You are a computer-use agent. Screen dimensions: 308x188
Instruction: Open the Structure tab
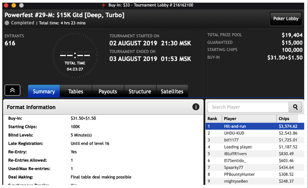tap(140, 91)
